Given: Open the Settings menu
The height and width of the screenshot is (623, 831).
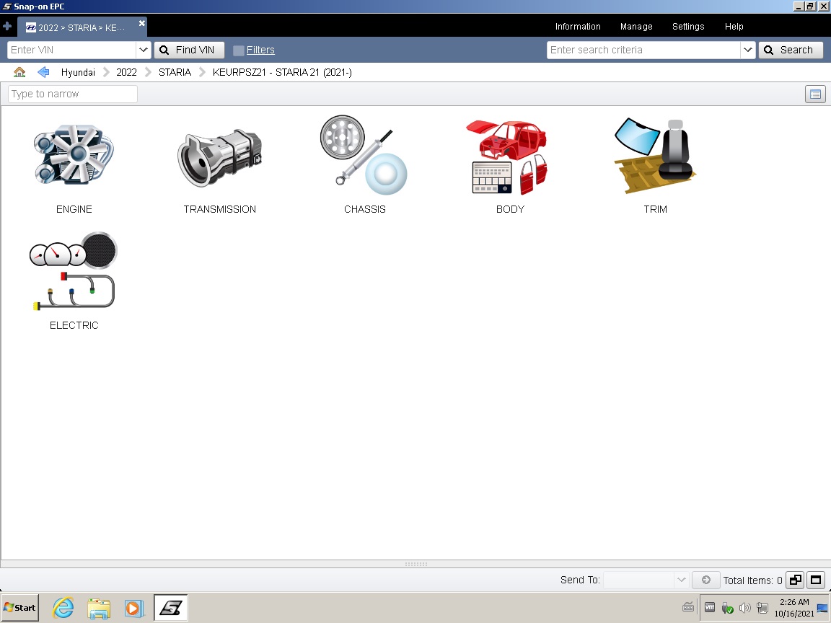Looking at the screenshot, I should (x=687, y=27).
